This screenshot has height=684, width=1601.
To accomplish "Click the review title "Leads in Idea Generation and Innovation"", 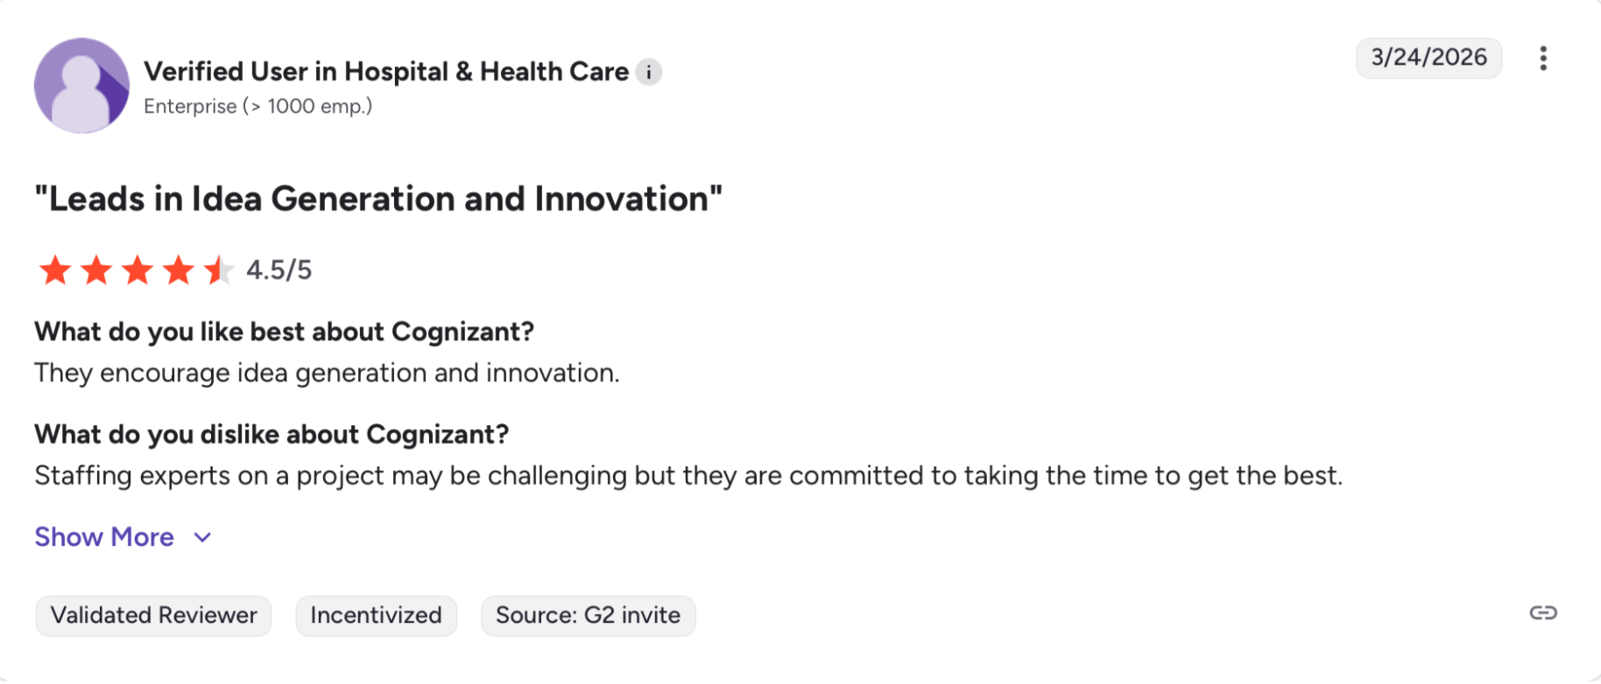I will pyautogui.click(x=378, y=199).
